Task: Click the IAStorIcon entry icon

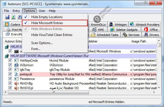Action: pos(16,65)
